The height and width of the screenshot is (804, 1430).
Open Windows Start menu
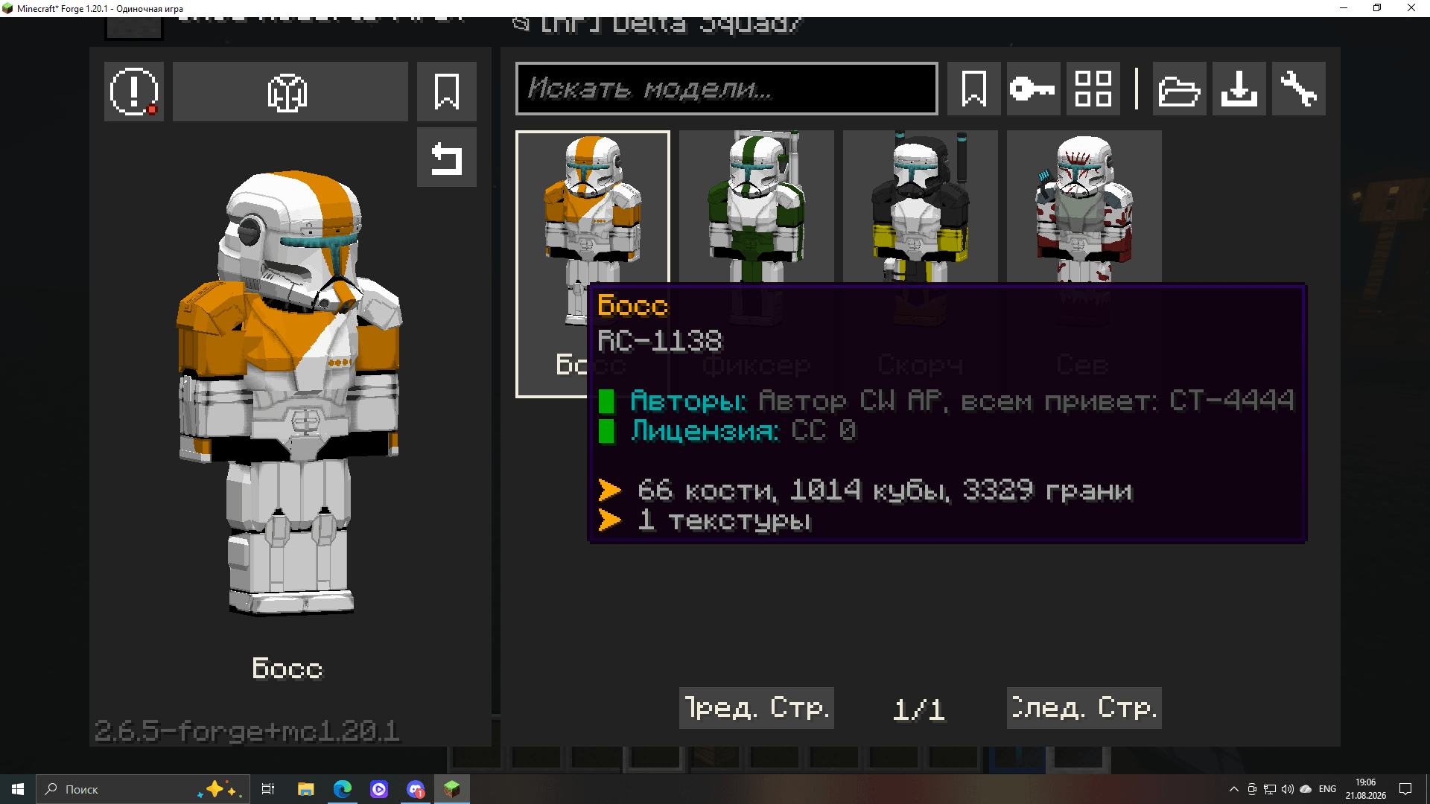click(x=18, y=789)
